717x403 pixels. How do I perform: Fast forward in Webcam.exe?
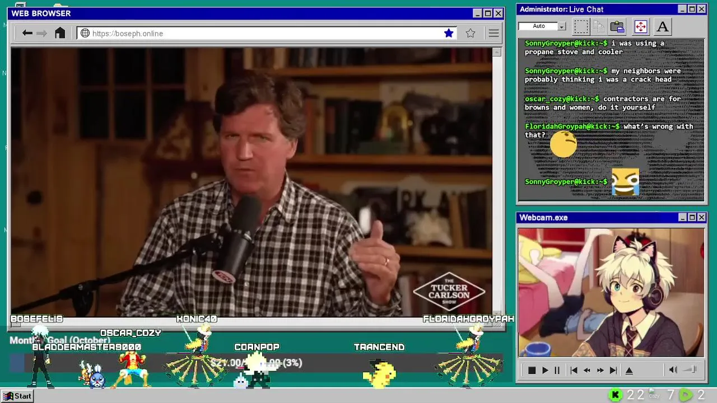tap(600, 370)
